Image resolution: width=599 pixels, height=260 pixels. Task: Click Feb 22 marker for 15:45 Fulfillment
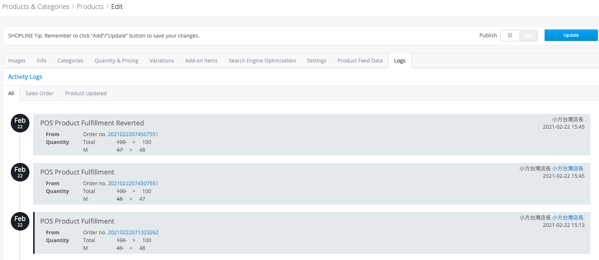point(20,172)
